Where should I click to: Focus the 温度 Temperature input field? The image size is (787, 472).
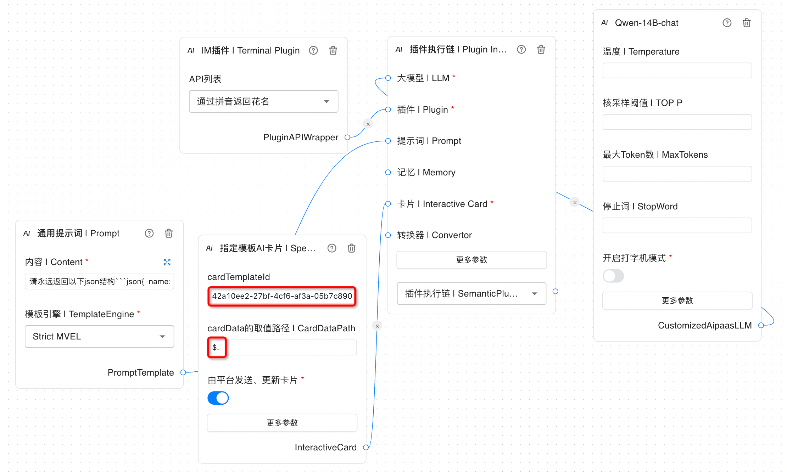tap(677, 71)
